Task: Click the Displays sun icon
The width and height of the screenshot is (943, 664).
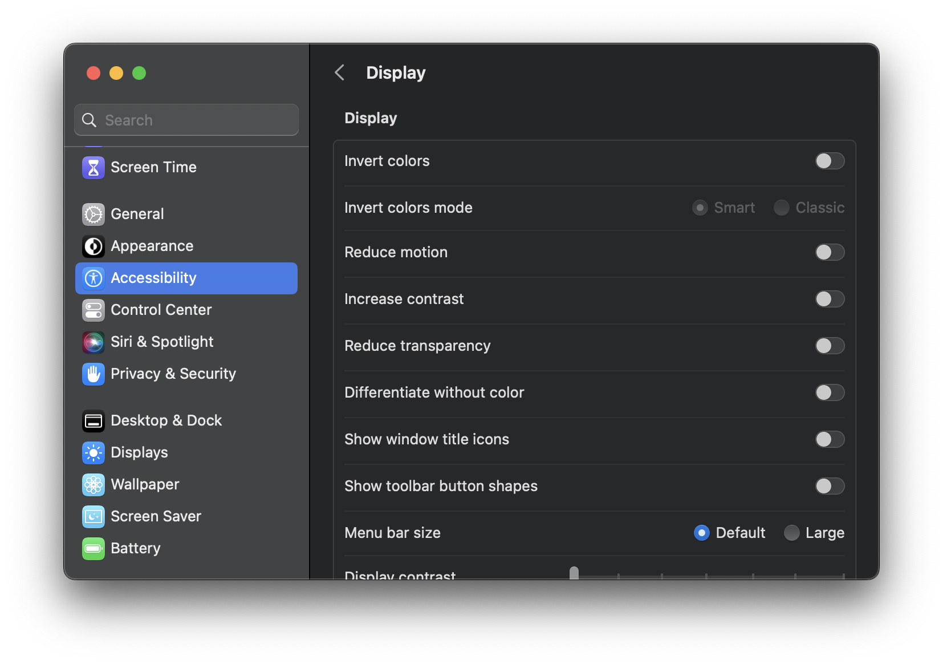Action: coord(94,453)
